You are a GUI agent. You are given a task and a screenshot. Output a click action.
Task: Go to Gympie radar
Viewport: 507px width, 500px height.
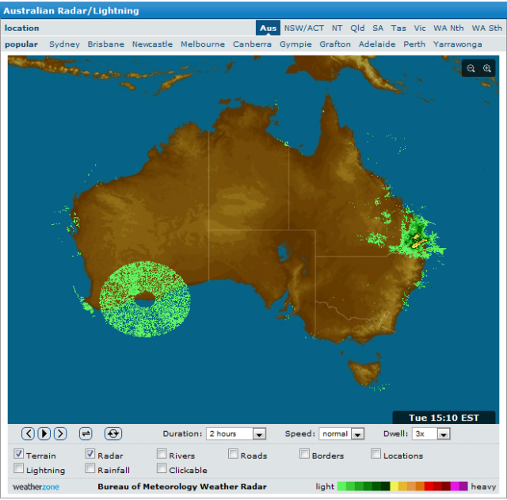tap(295, 44)
